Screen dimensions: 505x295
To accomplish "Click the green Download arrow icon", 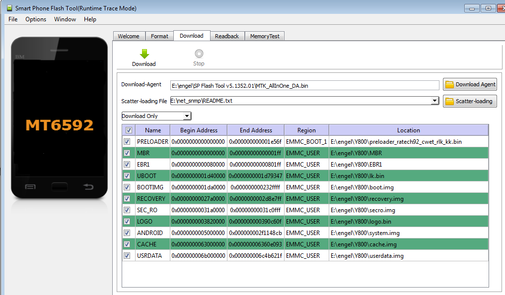I will [144, 54].
